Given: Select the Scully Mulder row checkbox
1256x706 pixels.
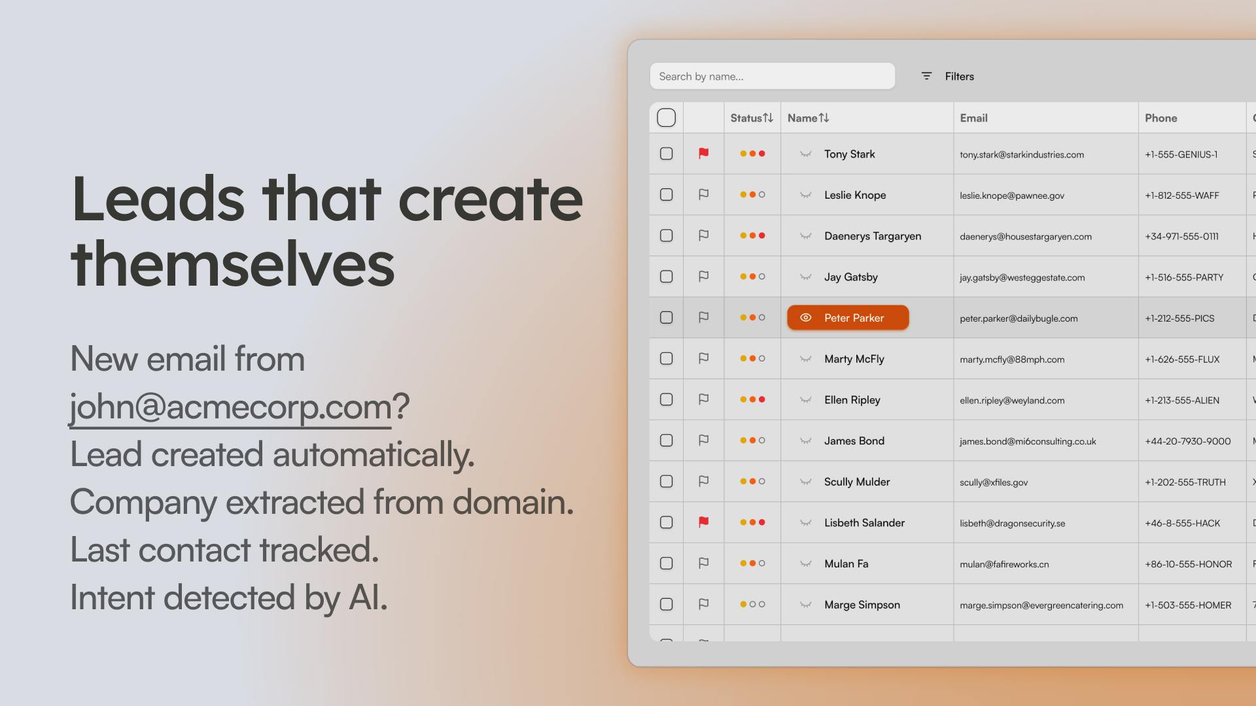Looking at the screenshot, I should tap(666, 481).
